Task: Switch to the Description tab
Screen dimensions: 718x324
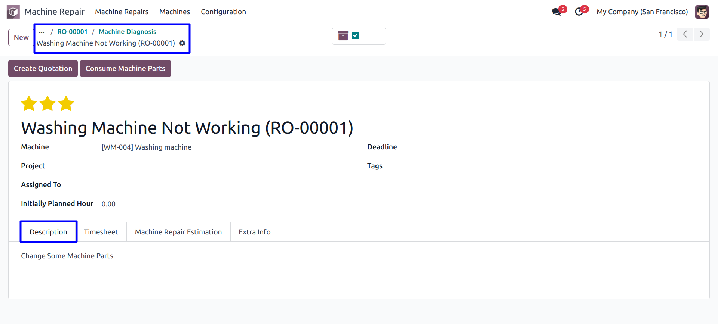Action: point(48,232)
